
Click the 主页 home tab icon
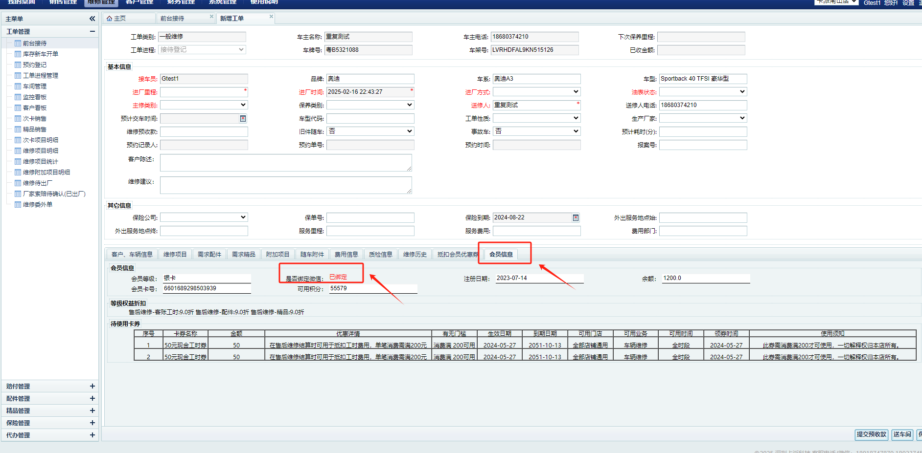pyautogui.click(x=110, y=19)
